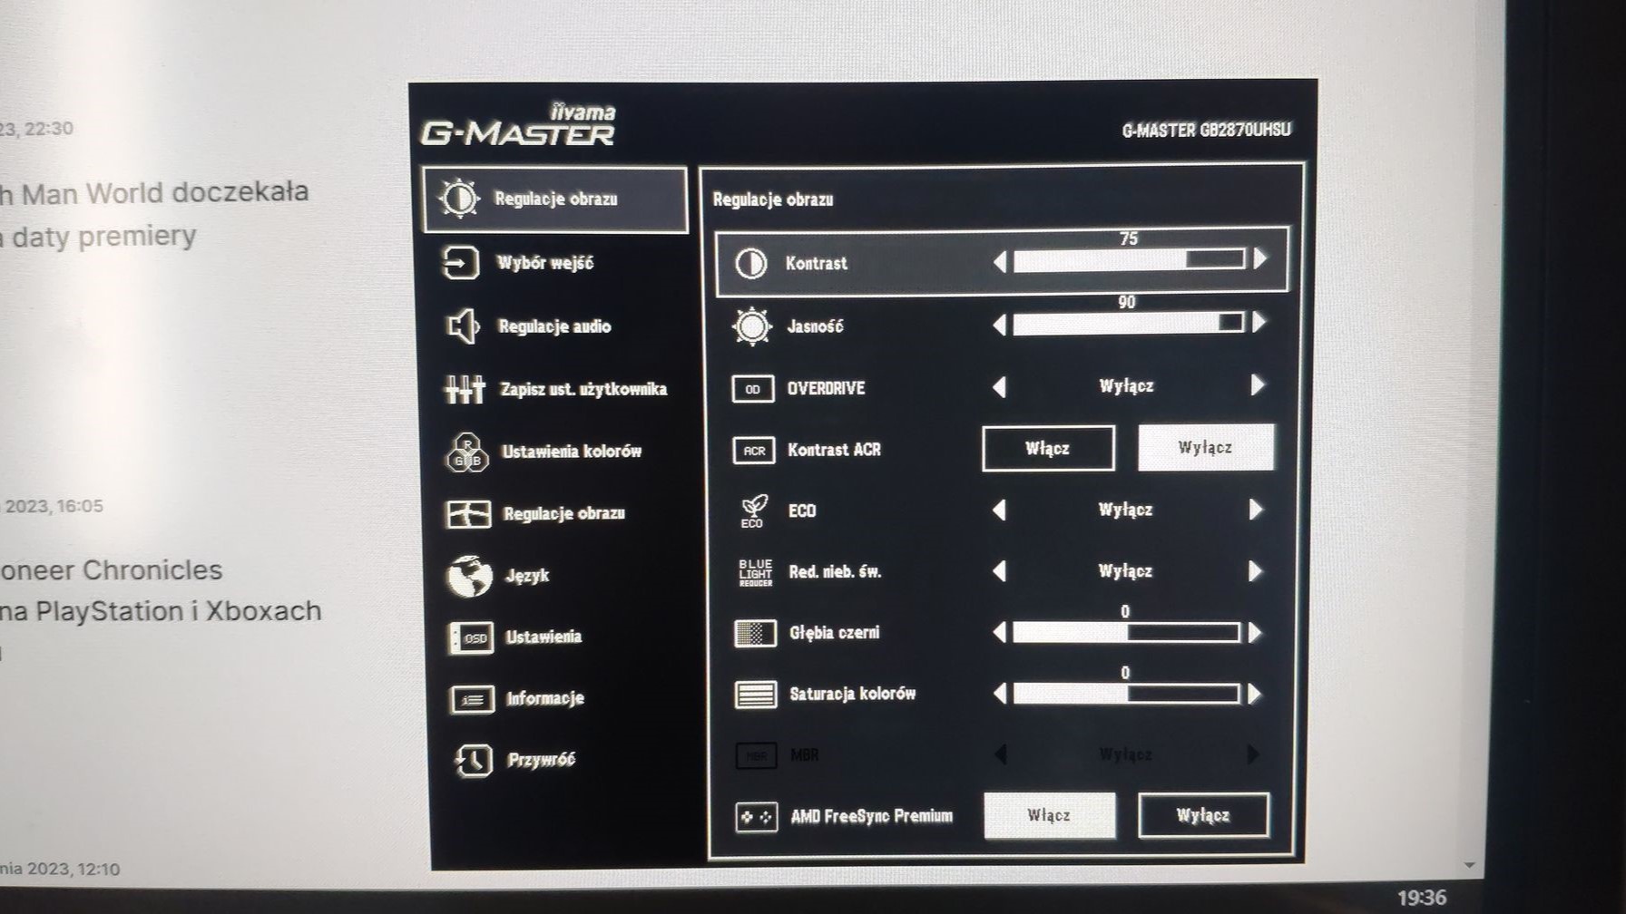The width and height of the screenshot is (1626, 914).
Task: Open the Wybór wejść menu item
Action: [544, 263]
